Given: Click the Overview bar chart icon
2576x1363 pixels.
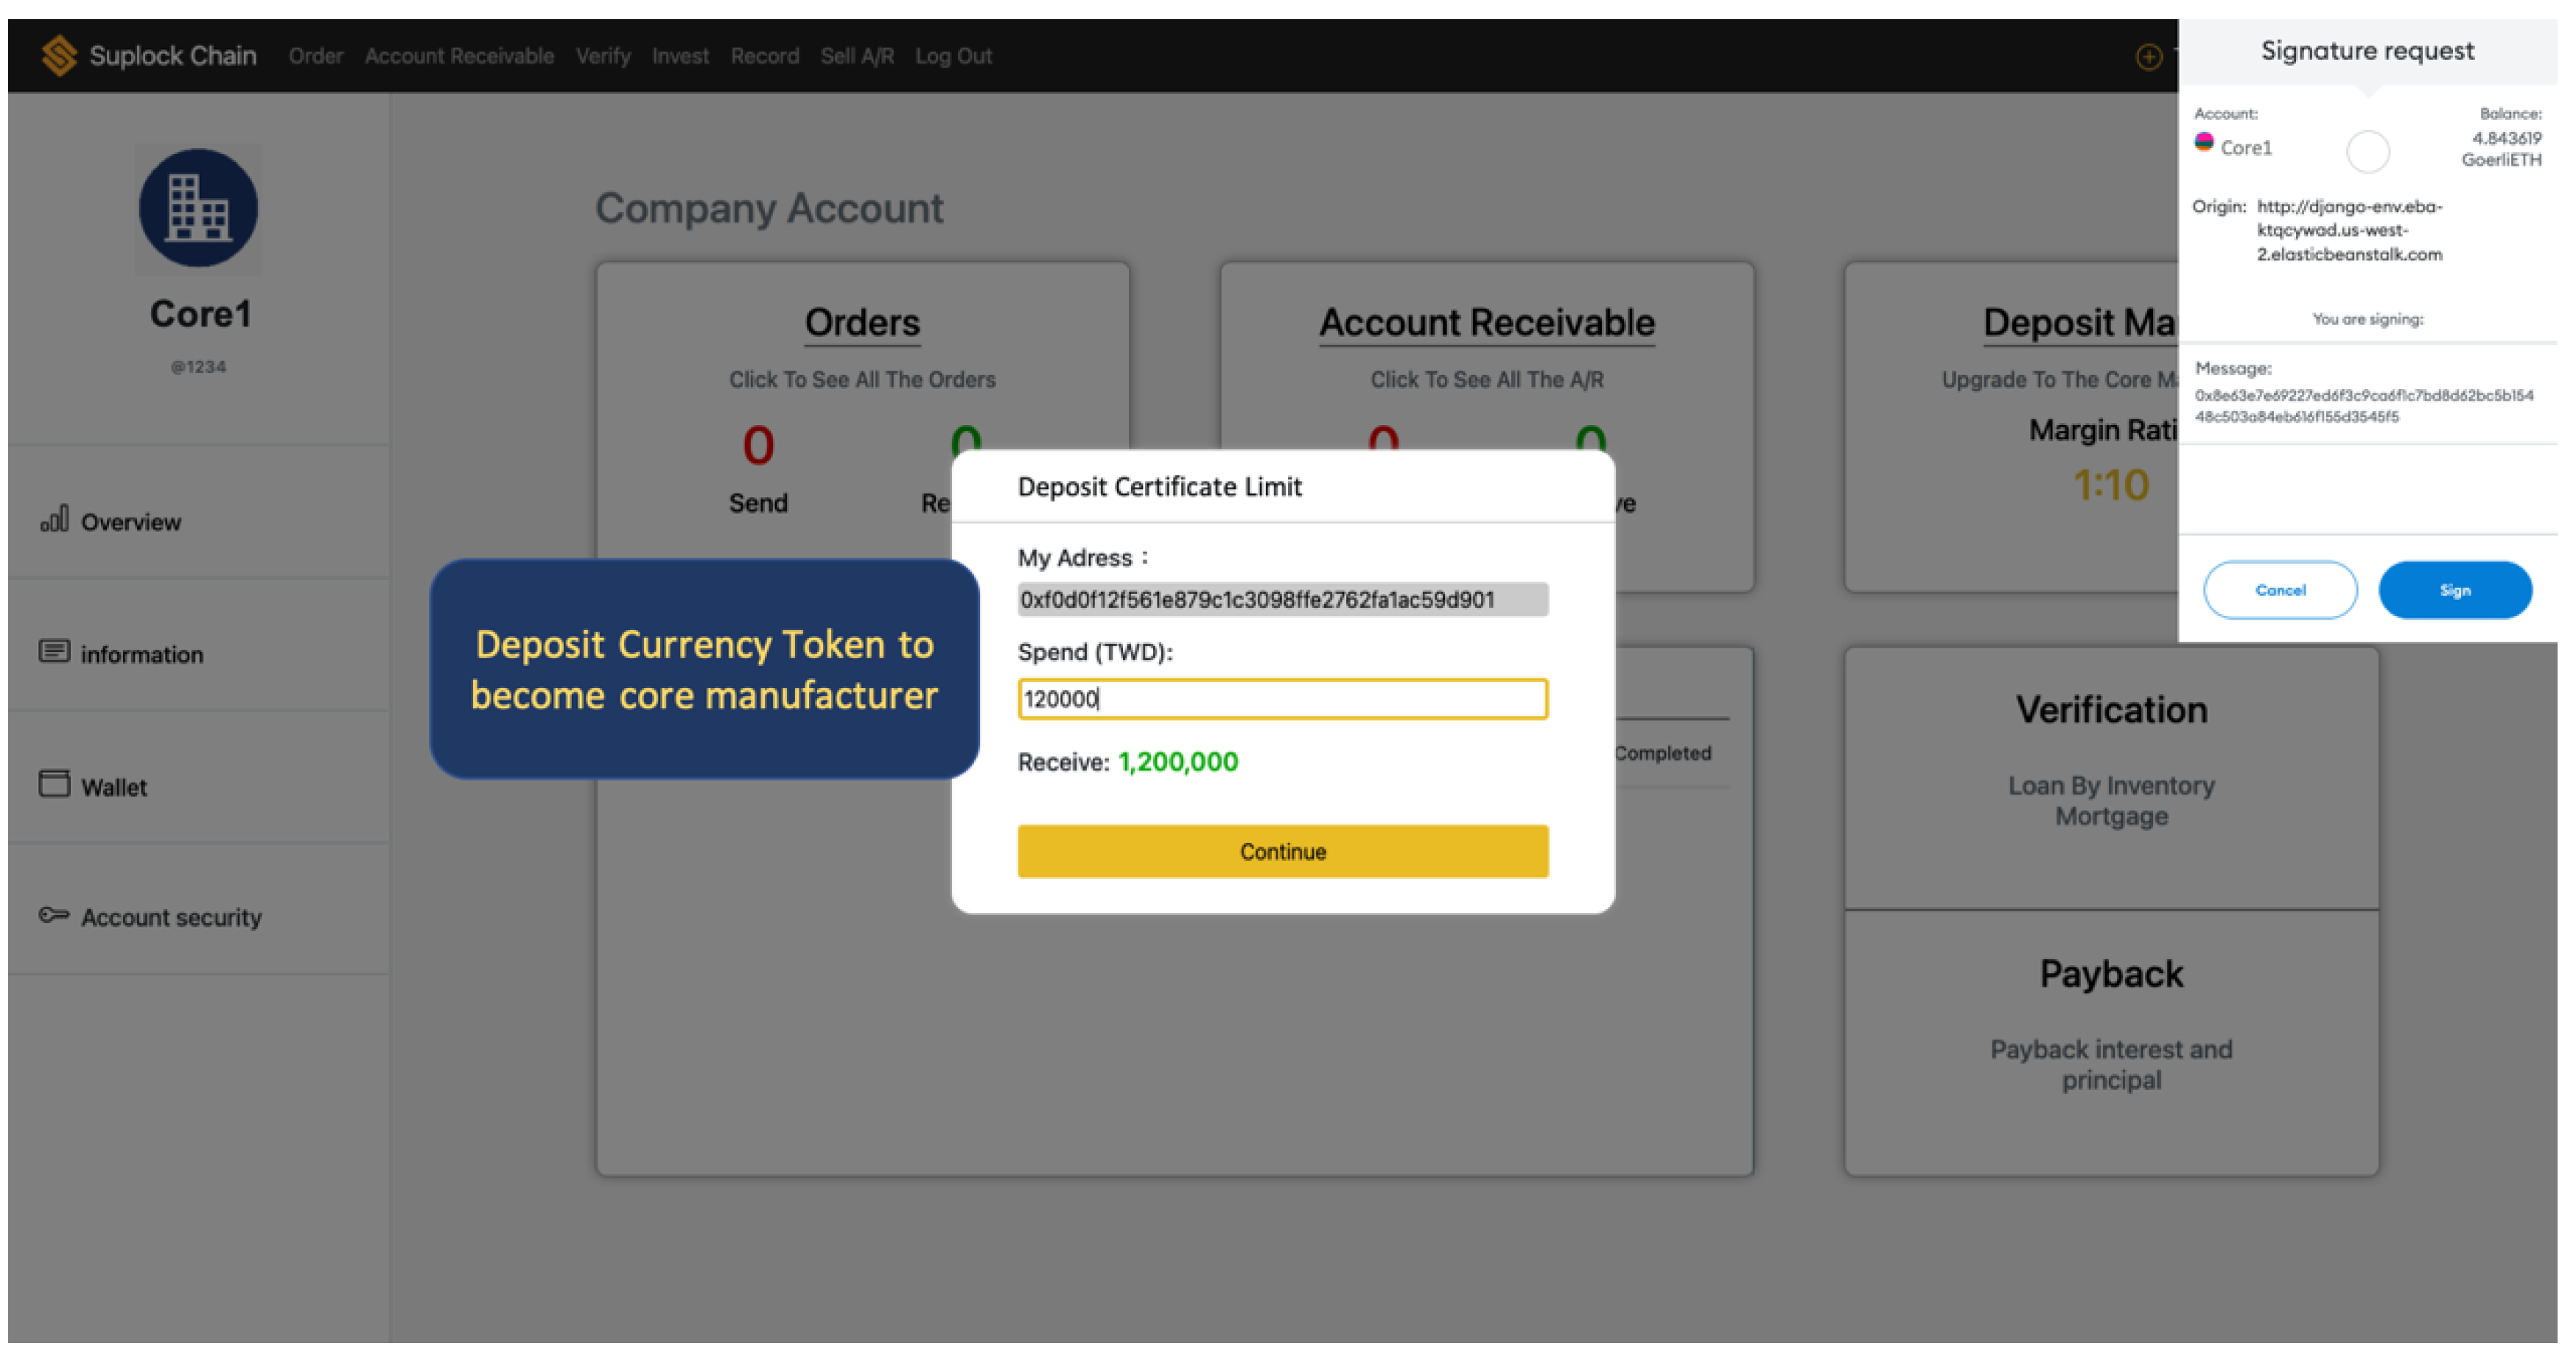Looking at the screenshot, I should pos(54,519).
